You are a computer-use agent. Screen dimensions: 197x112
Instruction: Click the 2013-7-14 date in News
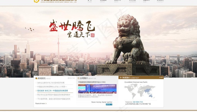[71, 78]
